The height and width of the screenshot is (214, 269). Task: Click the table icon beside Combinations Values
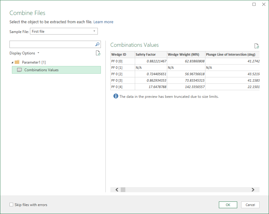[x=19, y=70]
